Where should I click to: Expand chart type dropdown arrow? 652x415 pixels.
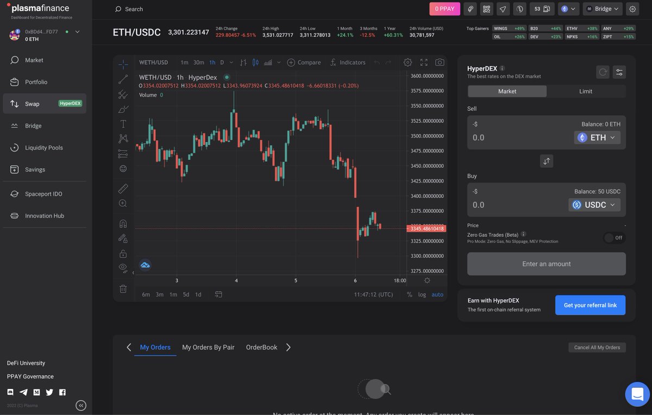point(279,62)
